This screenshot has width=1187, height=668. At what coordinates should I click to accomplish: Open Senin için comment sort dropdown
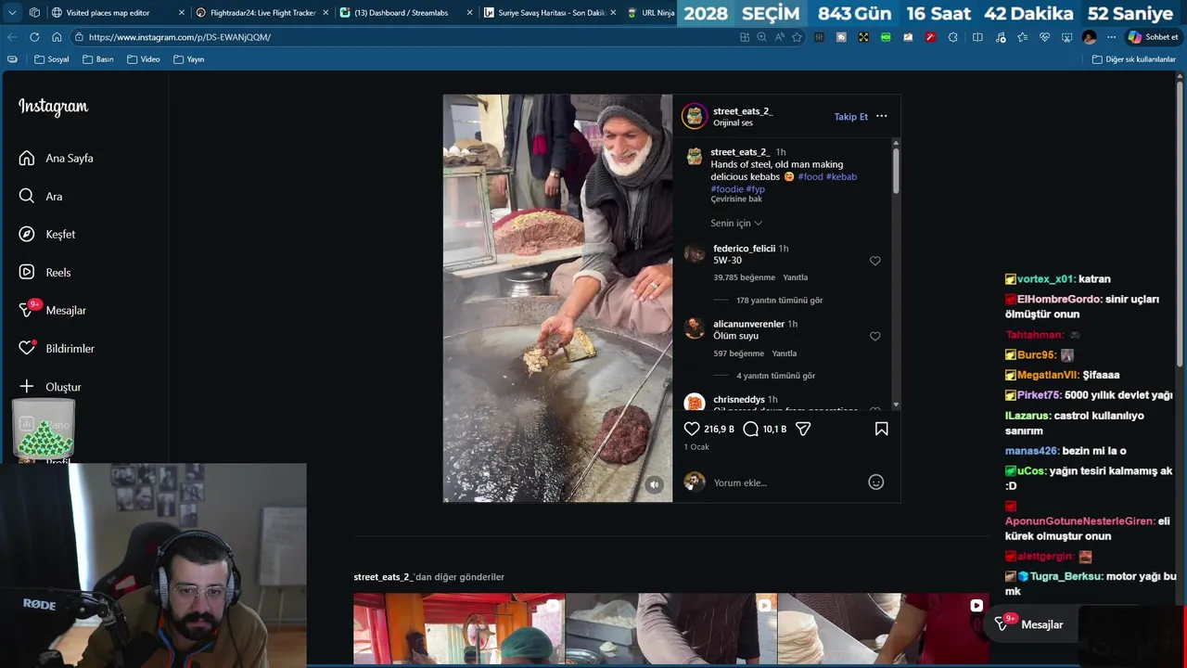pos(736,223)
